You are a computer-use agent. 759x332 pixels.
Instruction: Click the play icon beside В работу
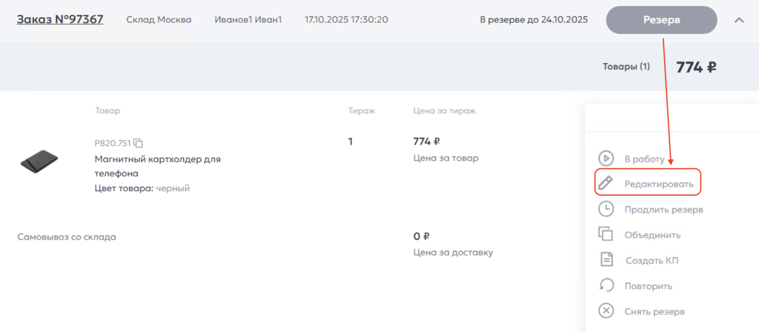pyautogui.click(x=606, y=158)
